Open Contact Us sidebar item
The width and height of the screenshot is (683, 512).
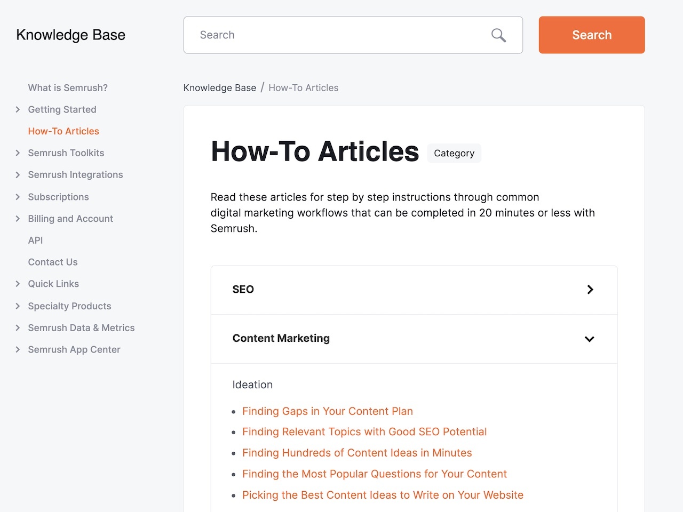click(53, 262)
